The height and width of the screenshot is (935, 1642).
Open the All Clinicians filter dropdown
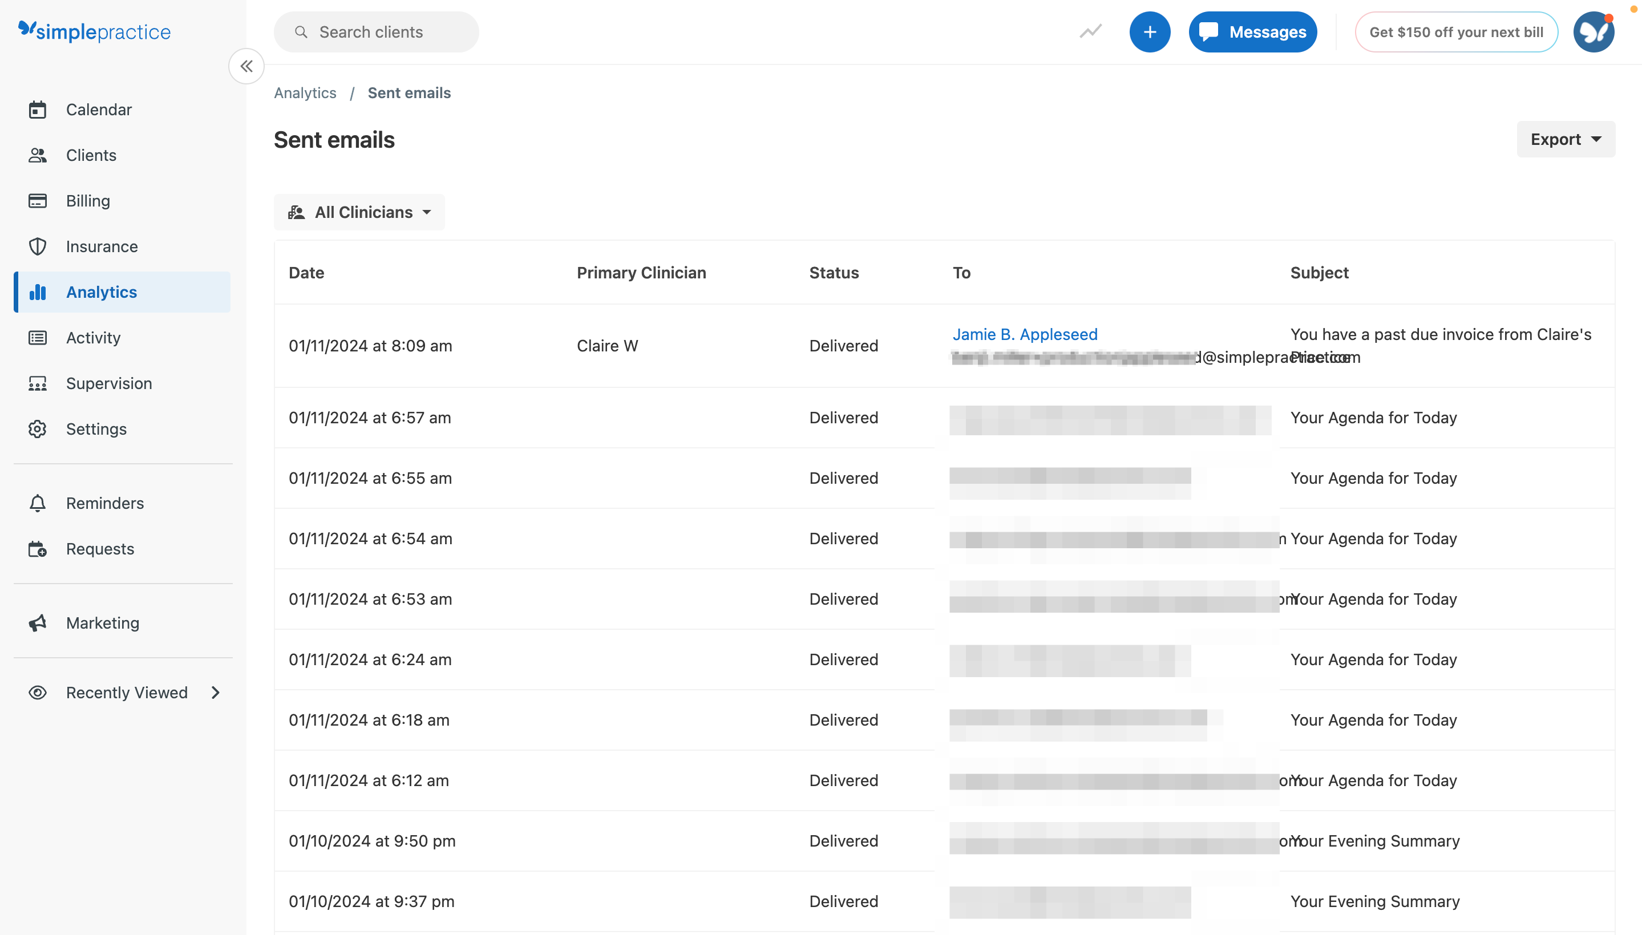coord(359,213)
